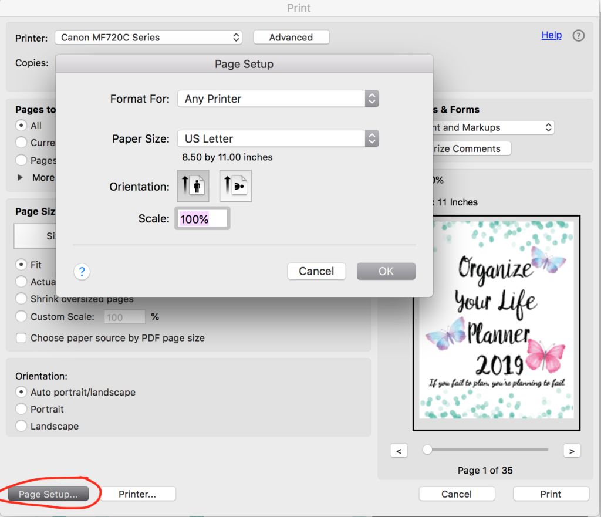Open the Printer... settings dialog
The width and height of the screenshot is (601, 517).
pyautogui.click(x=139, y=494)
